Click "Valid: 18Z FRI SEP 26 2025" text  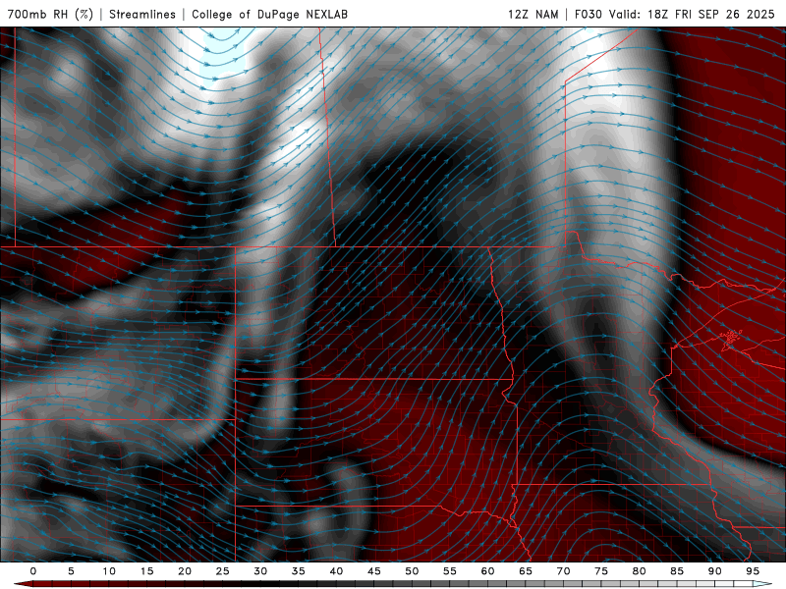tap(692, 14)
